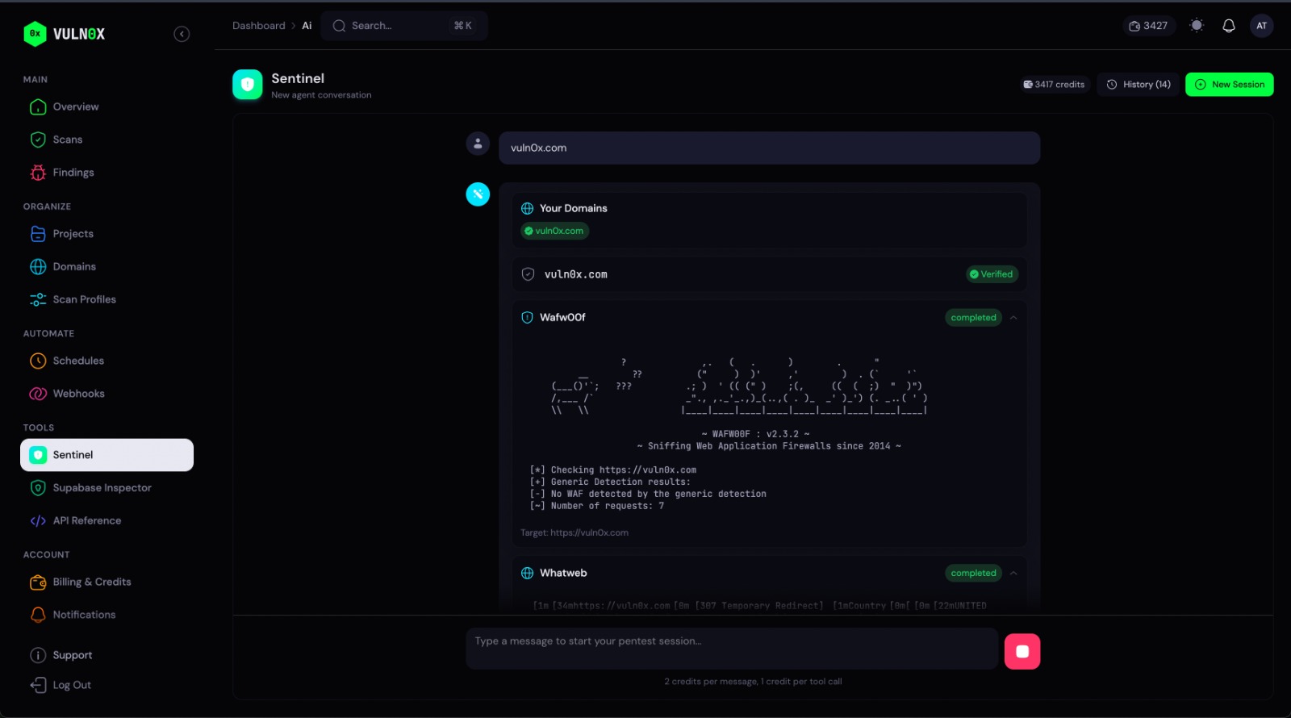Open Supabase Inspector tool
The height and width of the screenshot is (718, 1291).
point(102,488)
